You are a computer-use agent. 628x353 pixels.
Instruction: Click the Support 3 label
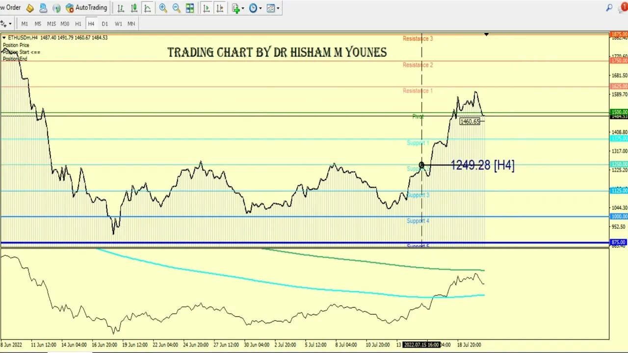418,195
